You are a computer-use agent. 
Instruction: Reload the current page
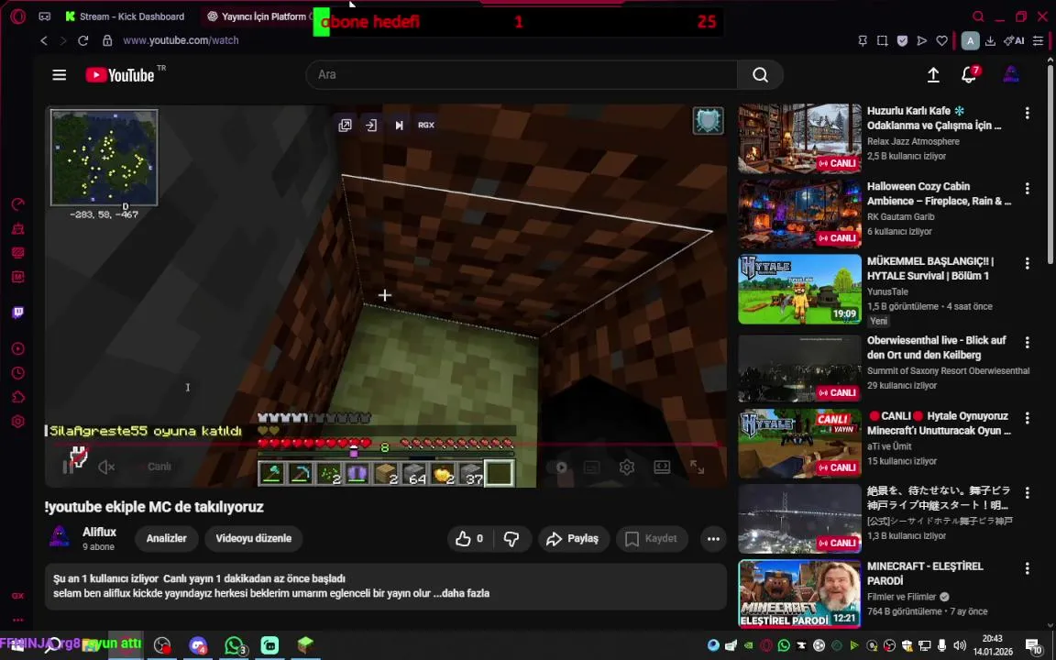click(82, 40)
